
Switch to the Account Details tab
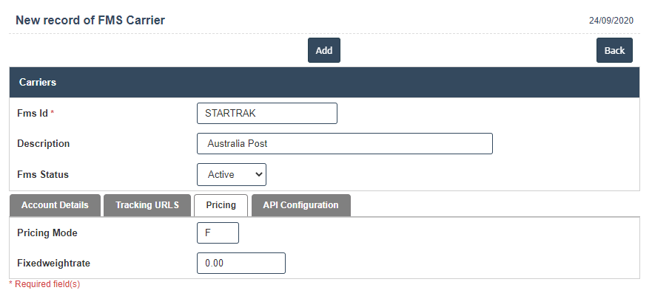pos(55,205)
